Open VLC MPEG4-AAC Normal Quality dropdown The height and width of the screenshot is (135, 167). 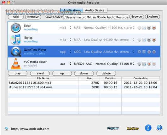(x=104, y=64)
